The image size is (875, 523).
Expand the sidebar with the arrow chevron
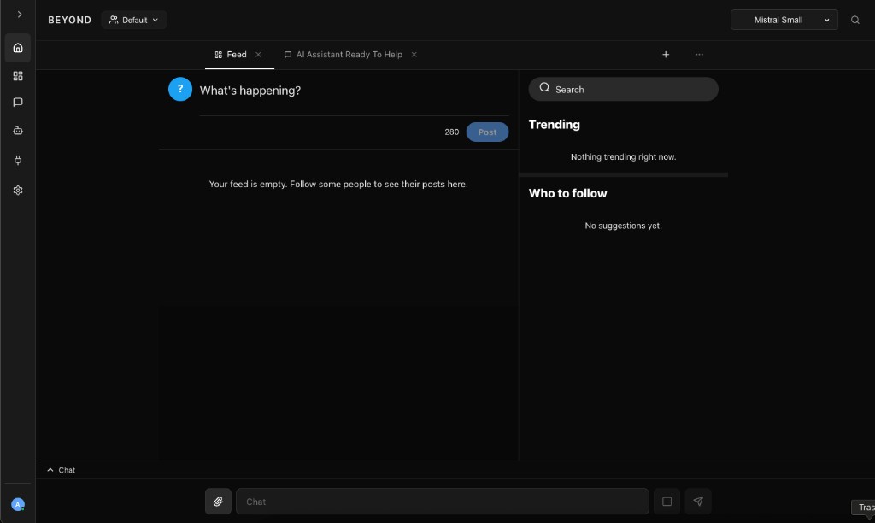tap(19, 15)
